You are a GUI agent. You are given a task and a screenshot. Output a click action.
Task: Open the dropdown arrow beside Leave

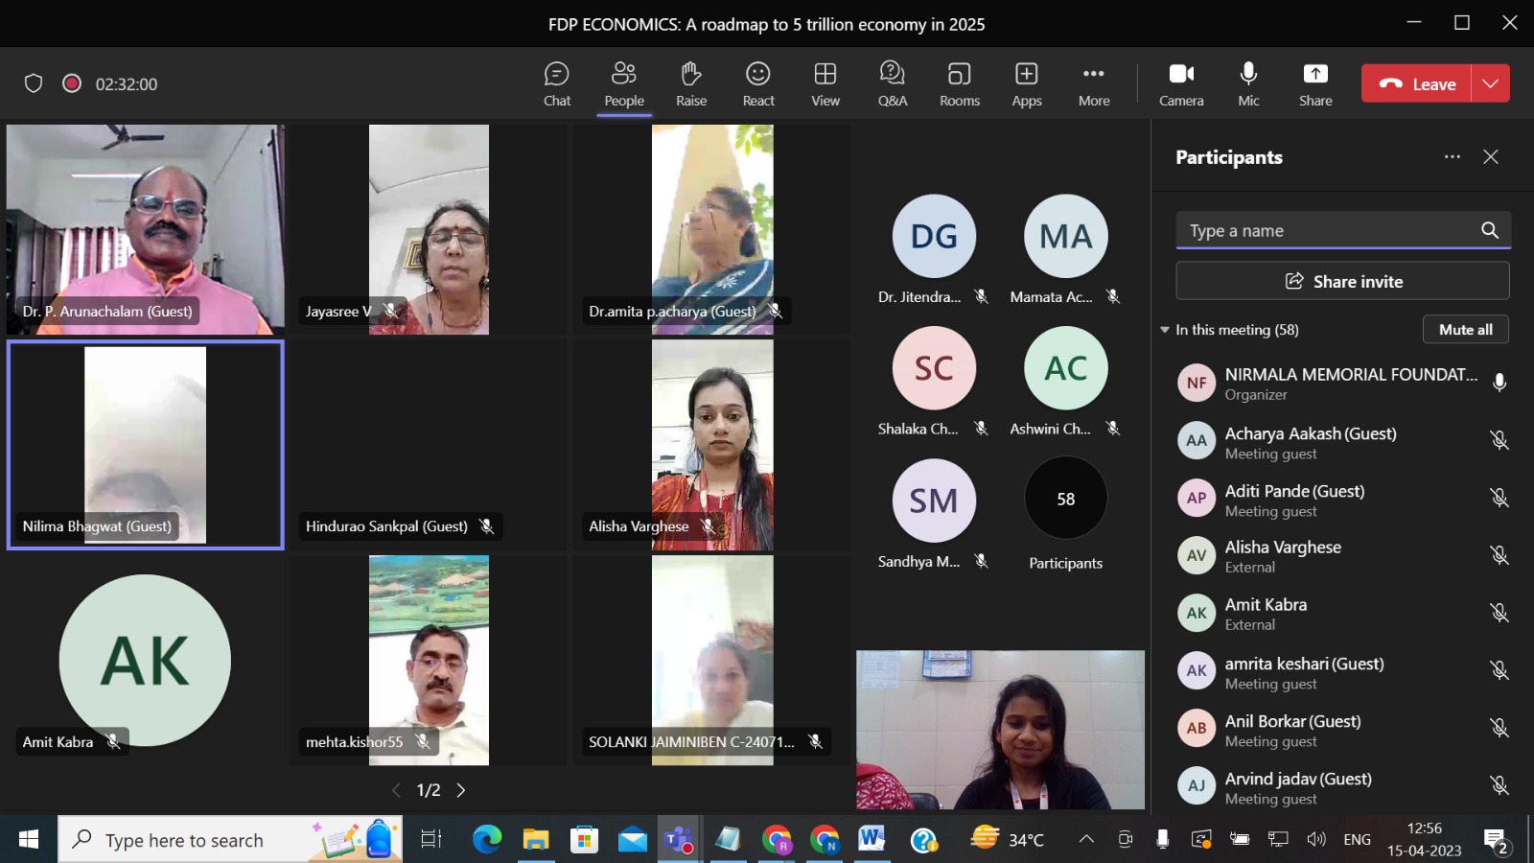point(1490,83)
